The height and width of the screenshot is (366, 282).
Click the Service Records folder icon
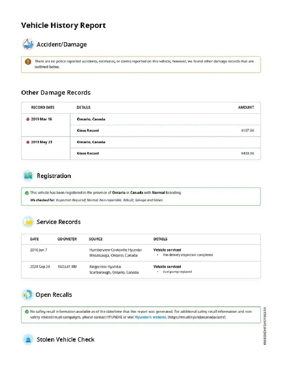click(x=28, y=222)
